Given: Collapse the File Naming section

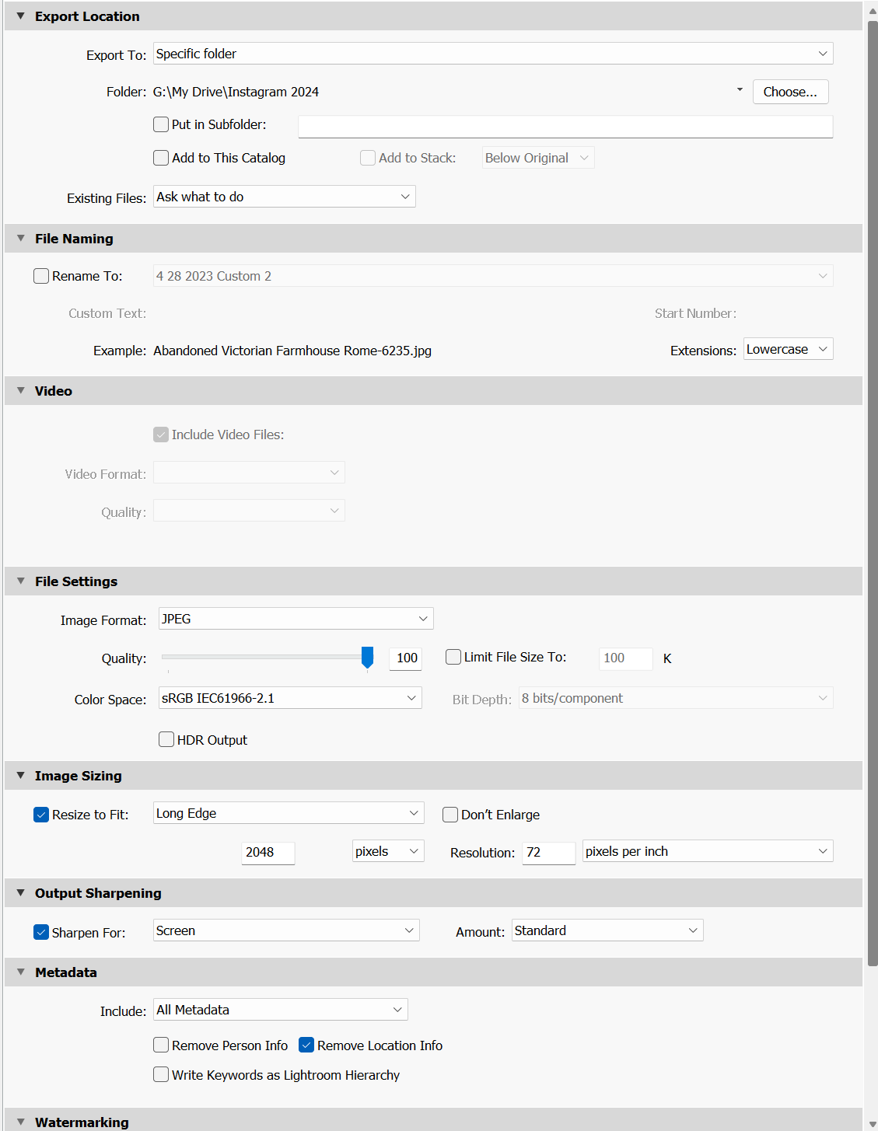Looking at the screenshot, I should click(21, 239).
